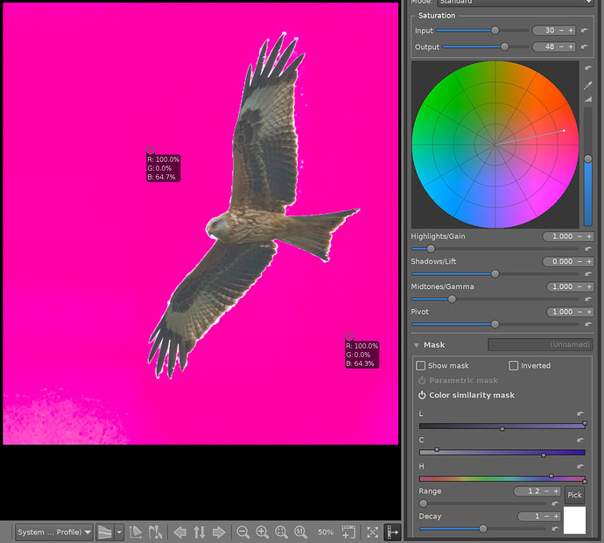Decrease Decay value with minus
This screenshot has width=604, height=543.
546,516
